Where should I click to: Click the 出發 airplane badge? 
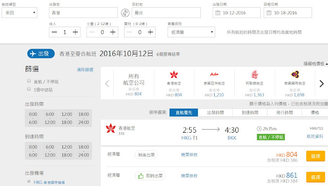click(x=41, y=54)
